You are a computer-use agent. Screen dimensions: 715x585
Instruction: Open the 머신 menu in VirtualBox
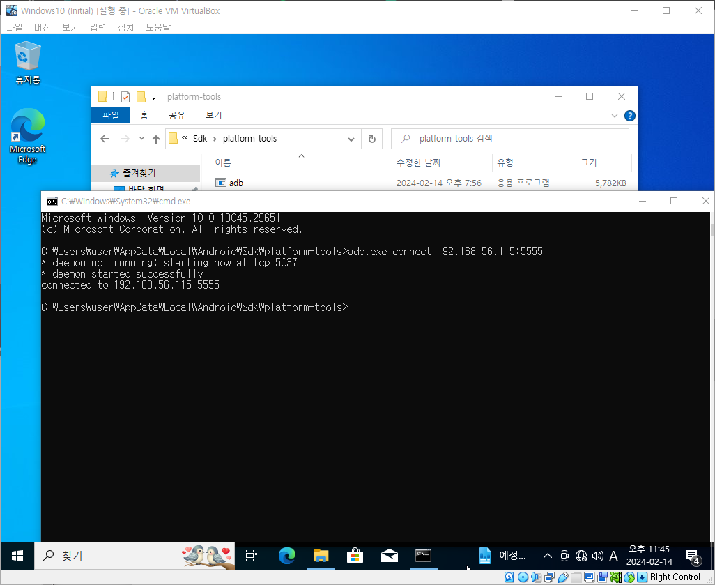tap(42, 27)
